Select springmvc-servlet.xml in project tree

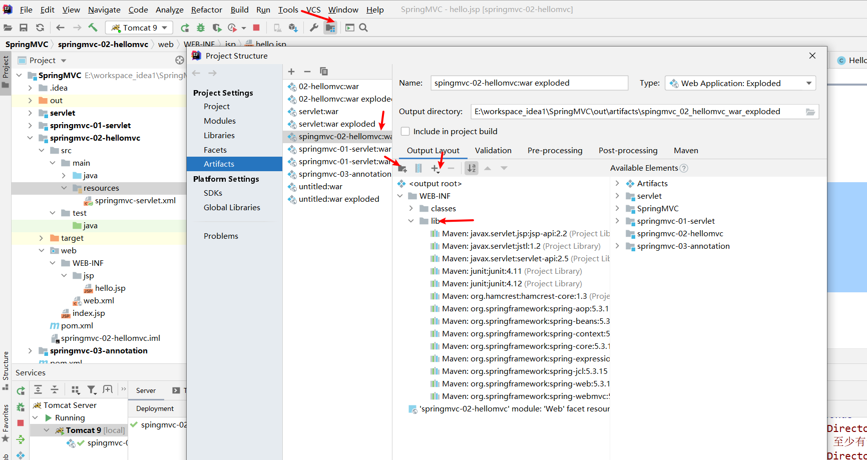point(135,200)
